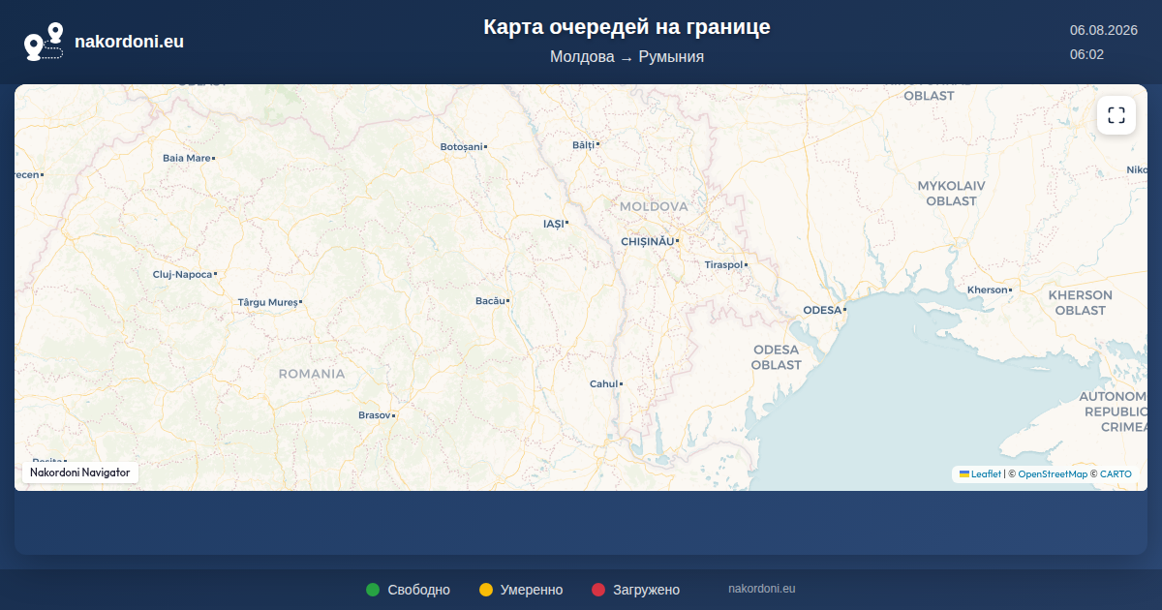Image resolution: width=1162 pixels, height=610 pixels.
Task: Click ODESA city label on map
Action: (822, 310)
